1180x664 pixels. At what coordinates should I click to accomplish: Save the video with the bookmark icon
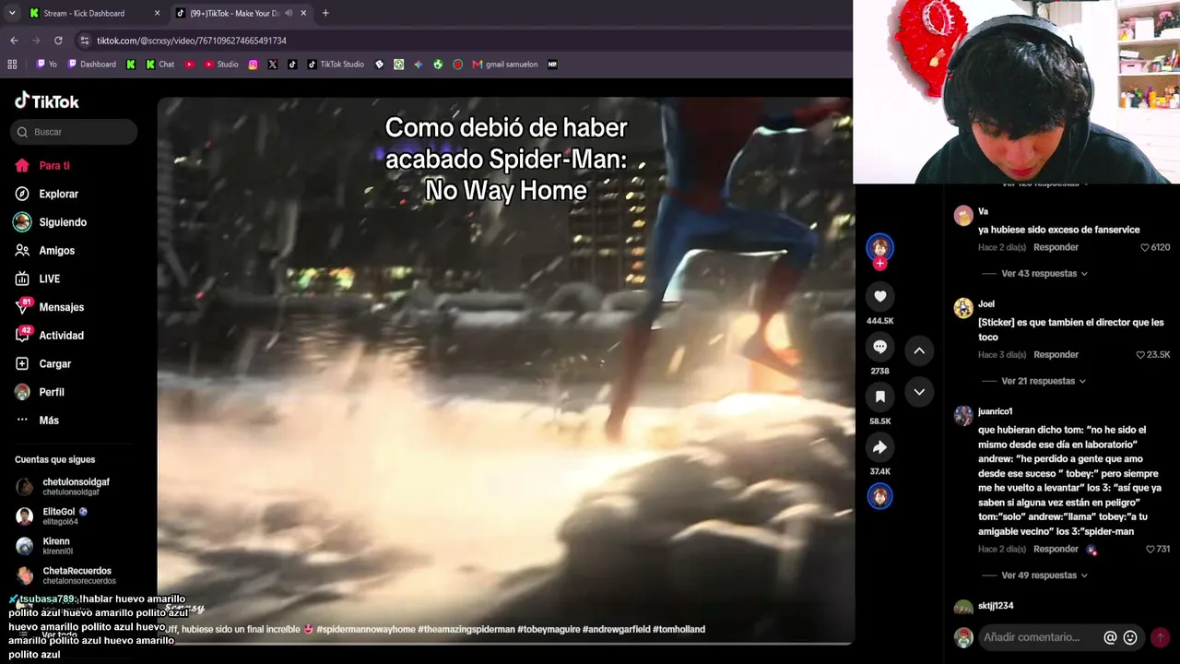[x=879, y=397]
